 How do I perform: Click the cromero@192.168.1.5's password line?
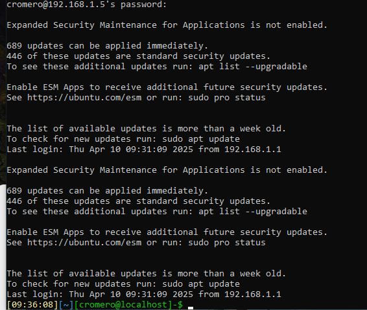[87, 4]
